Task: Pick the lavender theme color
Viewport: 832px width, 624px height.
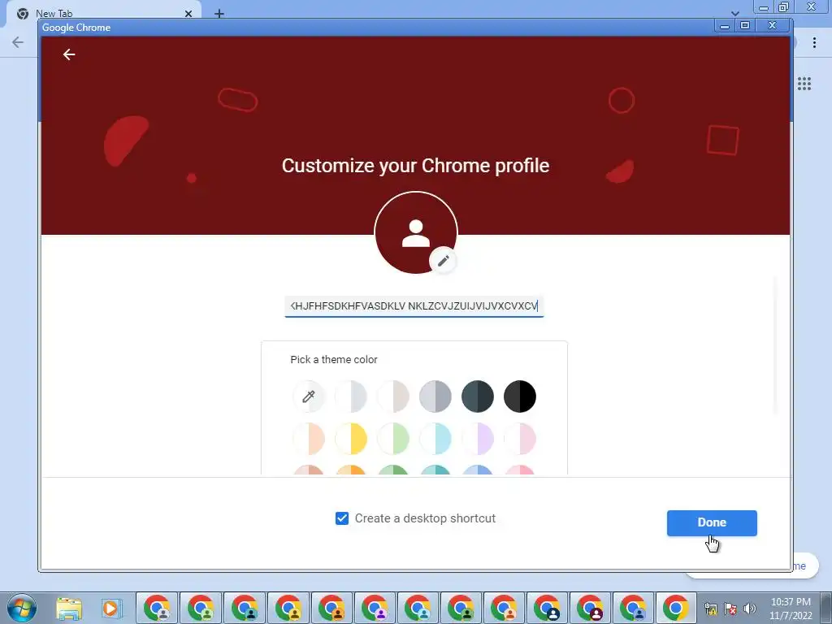Action: click(478, 439)
